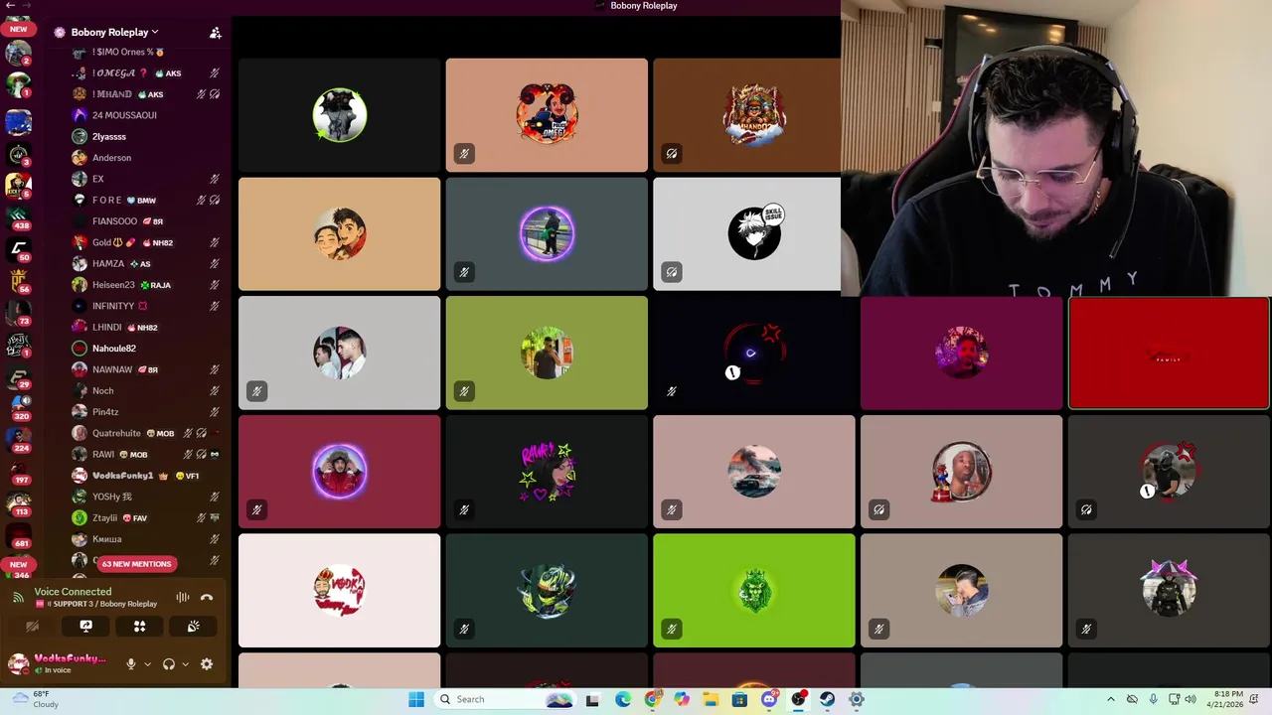The image size is (1272, 715).
Task: Open server with 113 unread badge
Action: (x=18, y=504)
